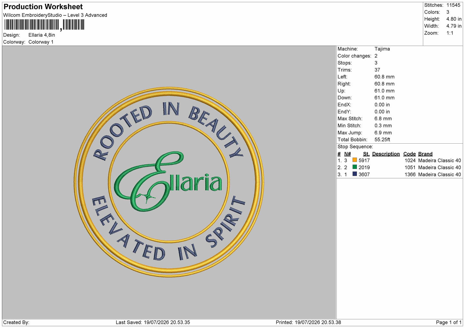Click the Ellaria embroidery design preview

coord(169,182)
